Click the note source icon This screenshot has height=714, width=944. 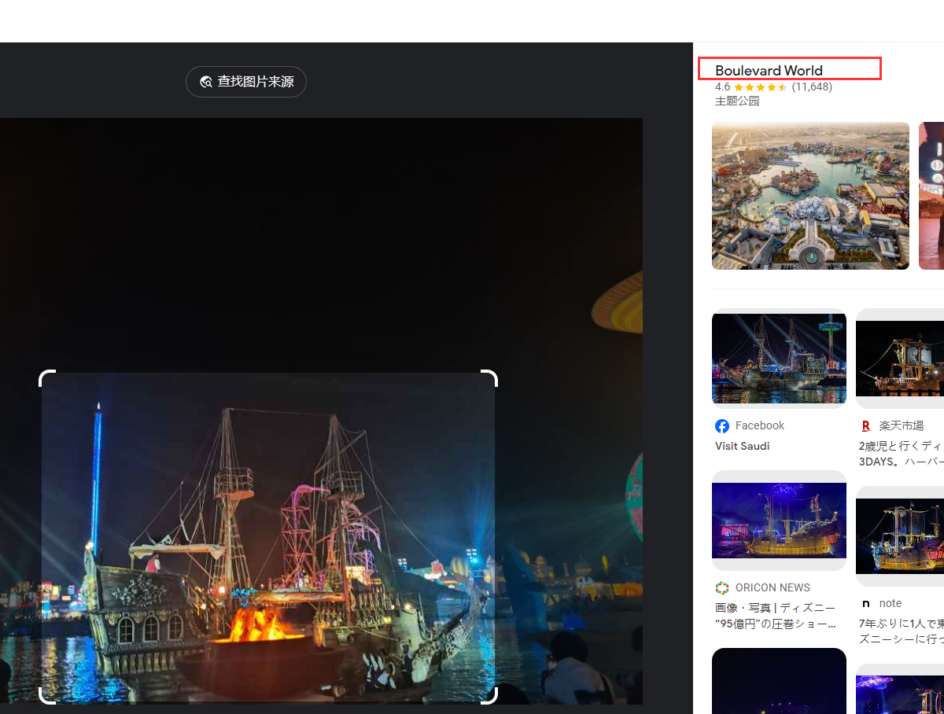(x=866, y=604)
